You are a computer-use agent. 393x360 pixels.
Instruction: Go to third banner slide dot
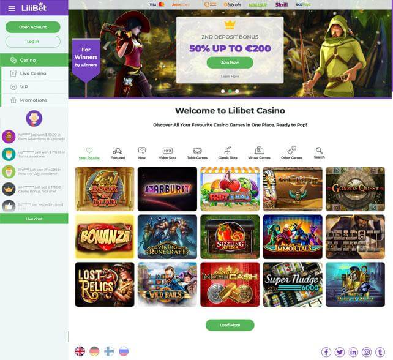point(237,91)
